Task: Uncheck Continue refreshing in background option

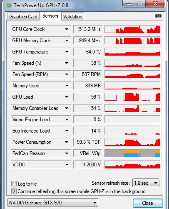Action: 14,191
